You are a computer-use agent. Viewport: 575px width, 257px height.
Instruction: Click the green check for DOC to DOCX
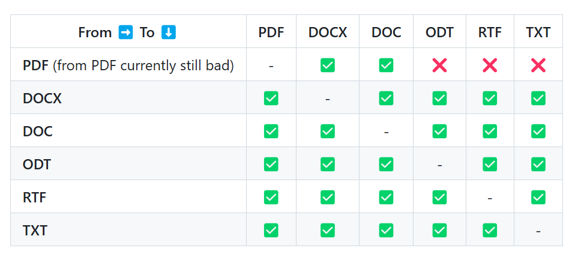[327, 131]
